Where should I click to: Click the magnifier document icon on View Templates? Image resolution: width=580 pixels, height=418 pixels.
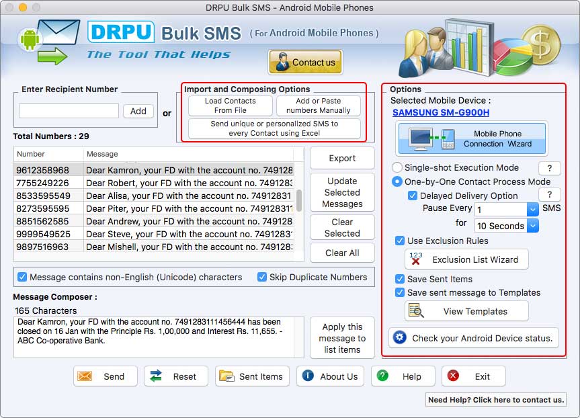coord(416,310)
